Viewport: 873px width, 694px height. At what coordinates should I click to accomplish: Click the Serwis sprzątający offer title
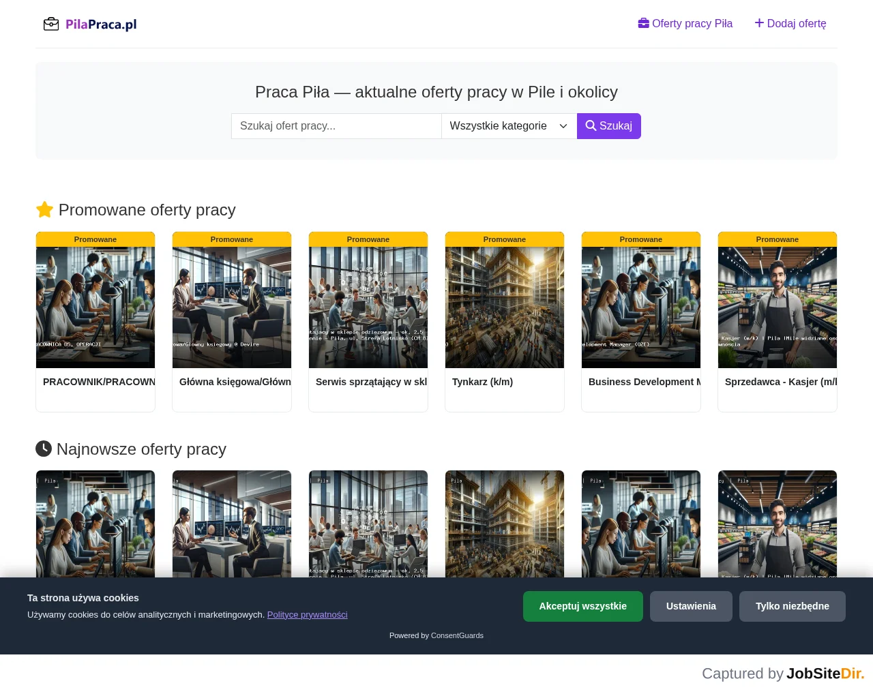[x=372, y=382]
